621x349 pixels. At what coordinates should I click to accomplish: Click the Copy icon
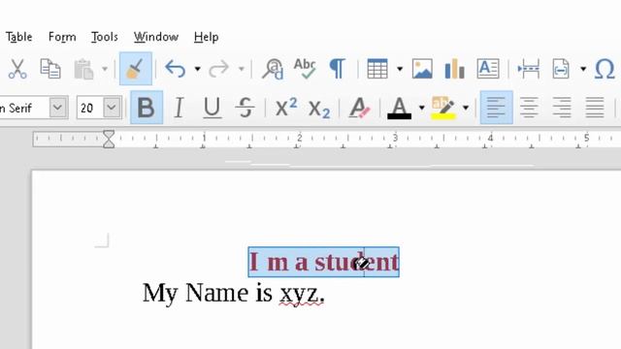50,69
